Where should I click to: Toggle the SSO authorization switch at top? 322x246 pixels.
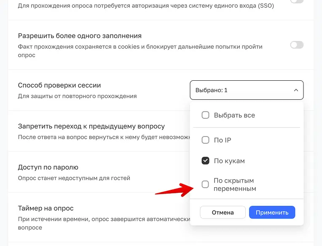297,1
